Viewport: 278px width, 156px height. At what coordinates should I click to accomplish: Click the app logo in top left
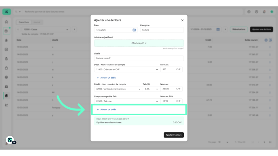tap(6, 12)
